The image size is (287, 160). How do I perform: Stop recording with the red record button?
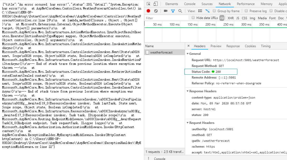[148, 11]
